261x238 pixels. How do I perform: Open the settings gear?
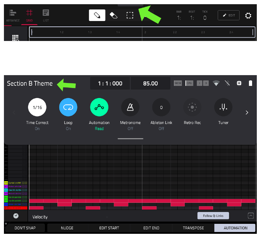(x=248, y=15)
